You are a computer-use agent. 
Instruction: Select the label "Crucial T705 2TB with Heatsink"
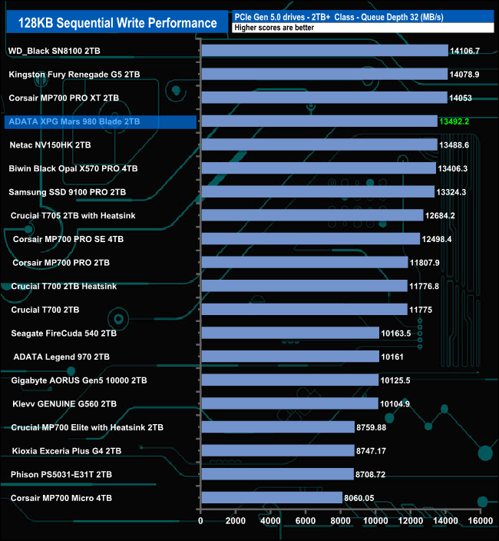coord(73,216)
